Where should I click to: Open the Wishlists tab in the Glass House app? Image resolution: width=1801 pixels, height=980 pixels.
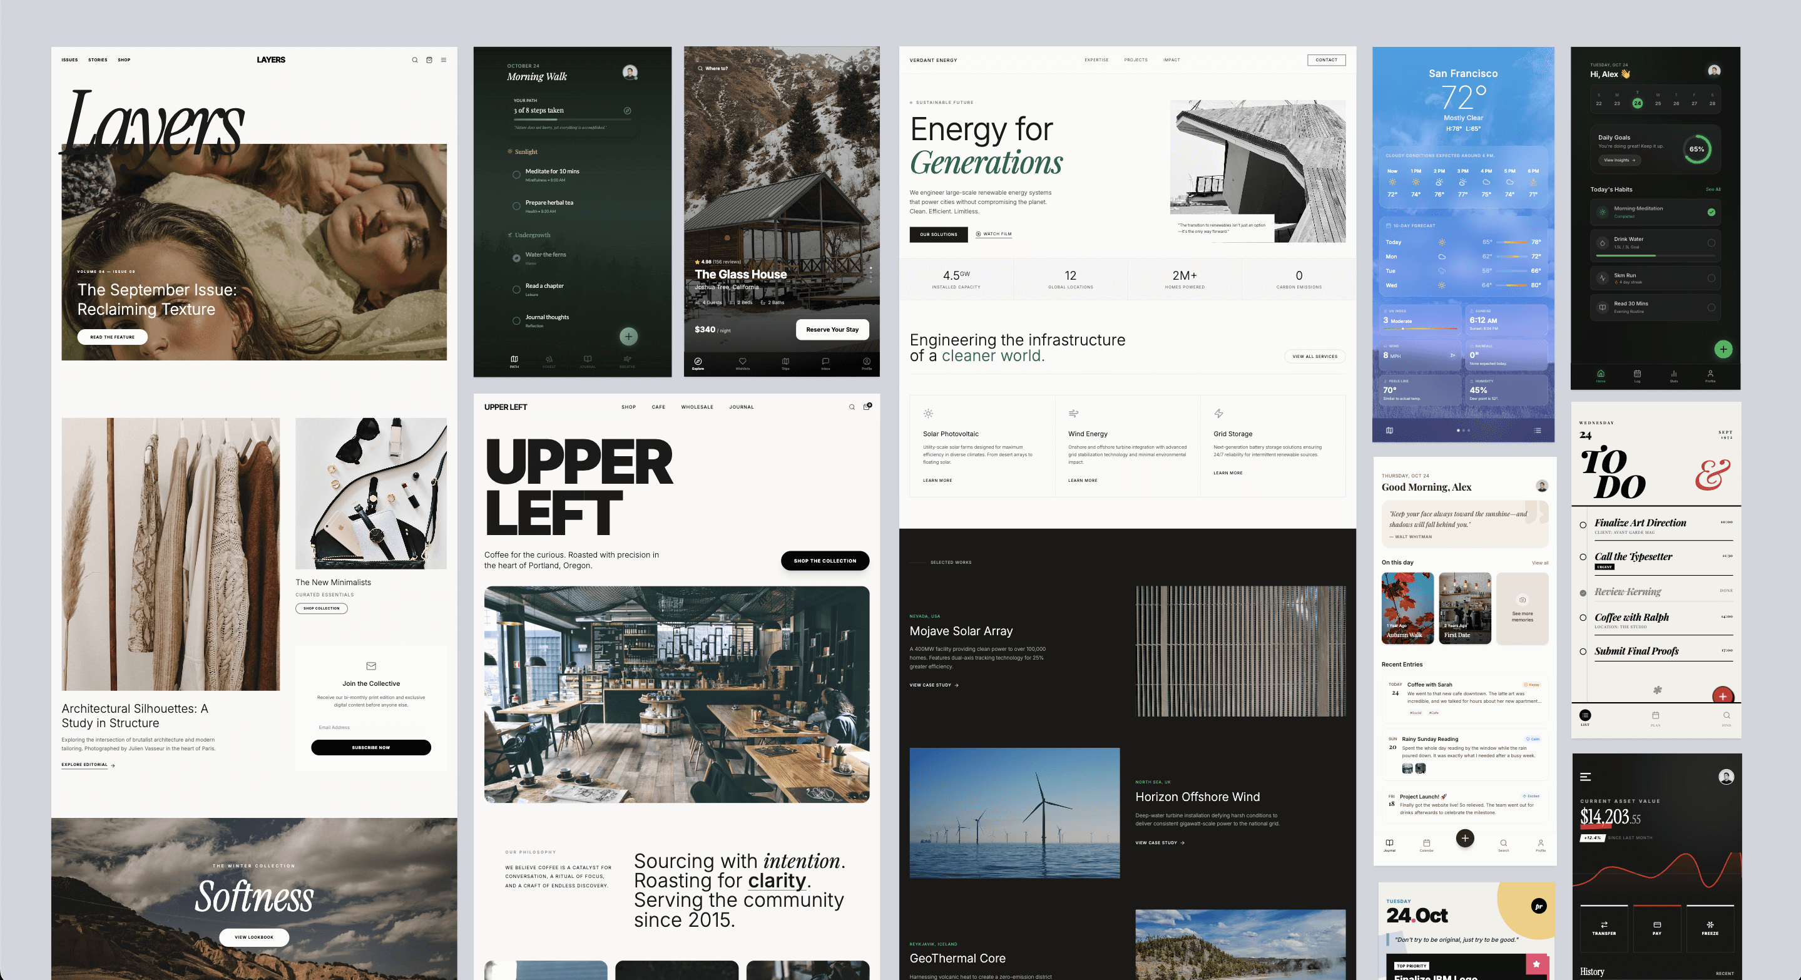743,361
